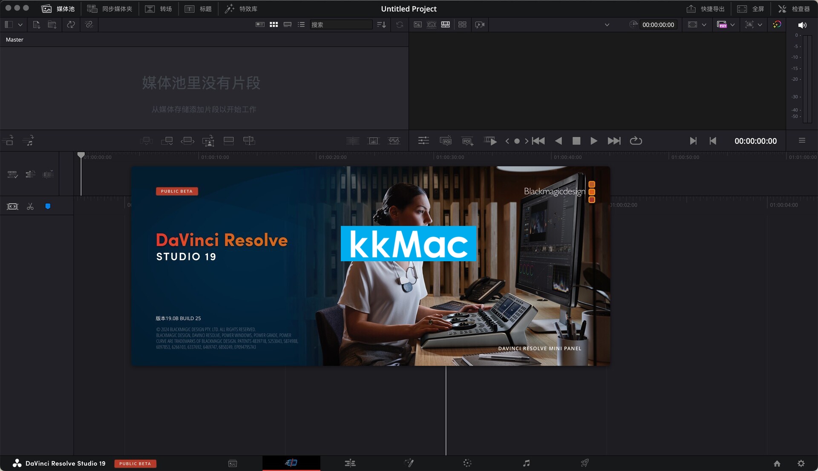The width and height of the screenshot is (818, 471).
Task: Click the Smart Insert edit icon
Action: [x=147, y=141]
